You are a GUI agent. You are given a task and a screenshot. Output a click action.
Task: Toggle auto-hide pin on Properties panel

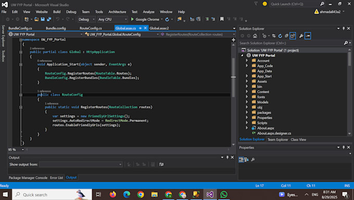point(344,147)
